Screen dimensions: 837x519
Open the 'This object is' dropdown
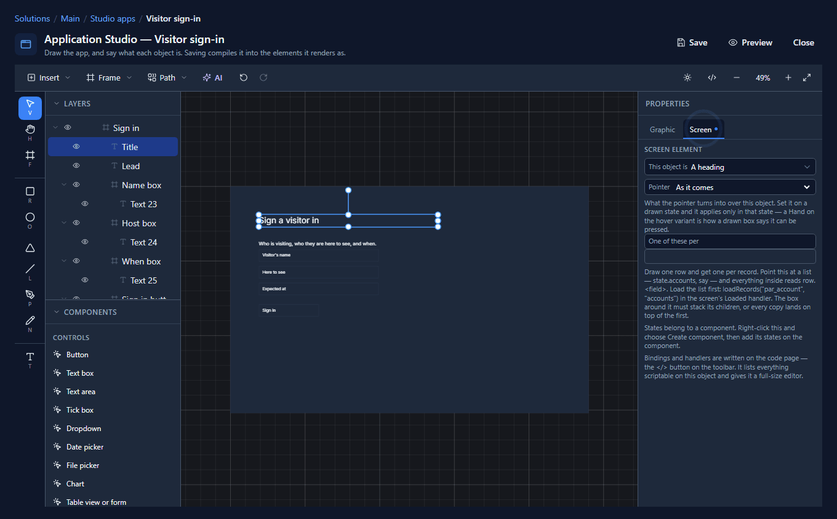(x=730, y=167)
